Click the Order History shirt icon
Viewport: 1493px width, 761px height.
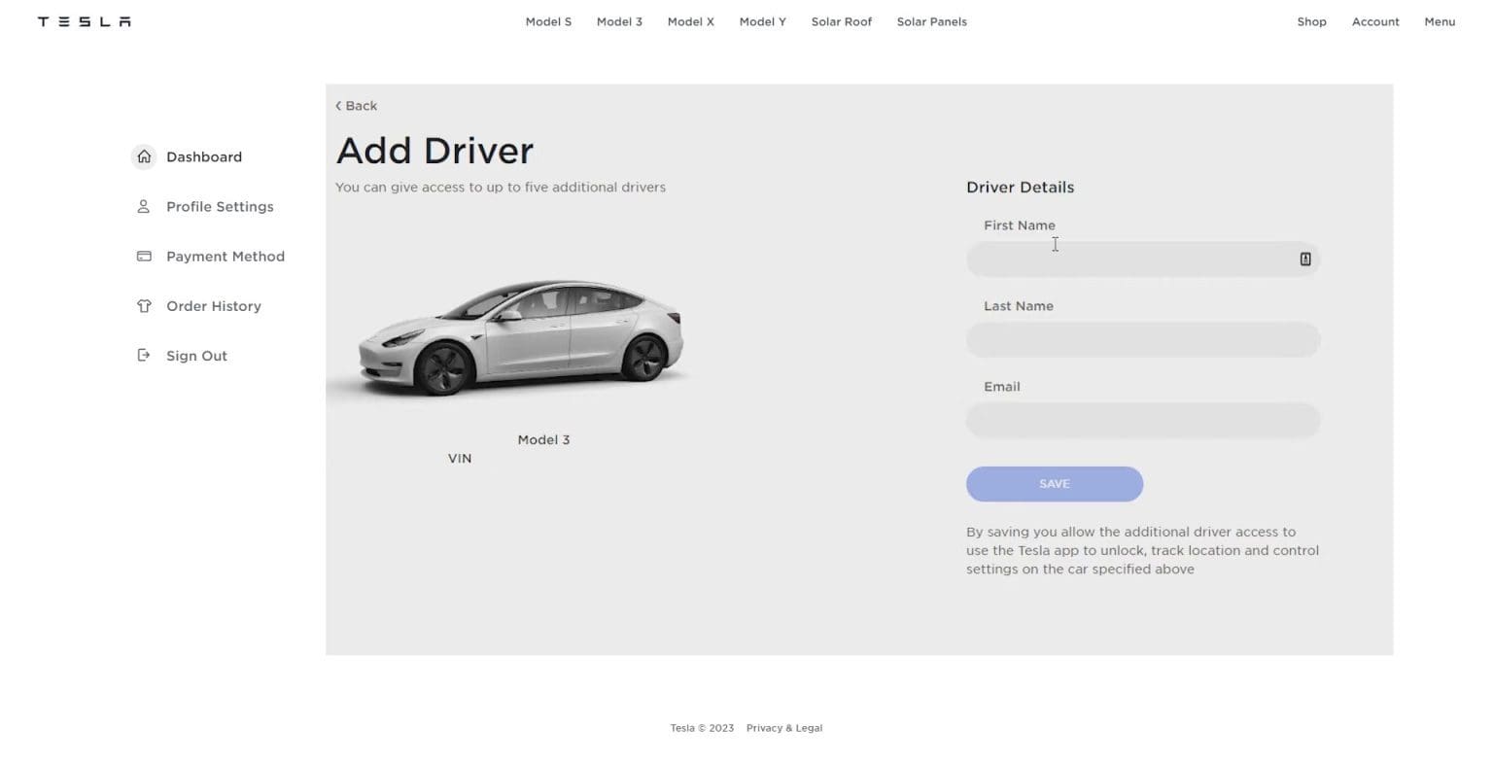click(144, 305)
